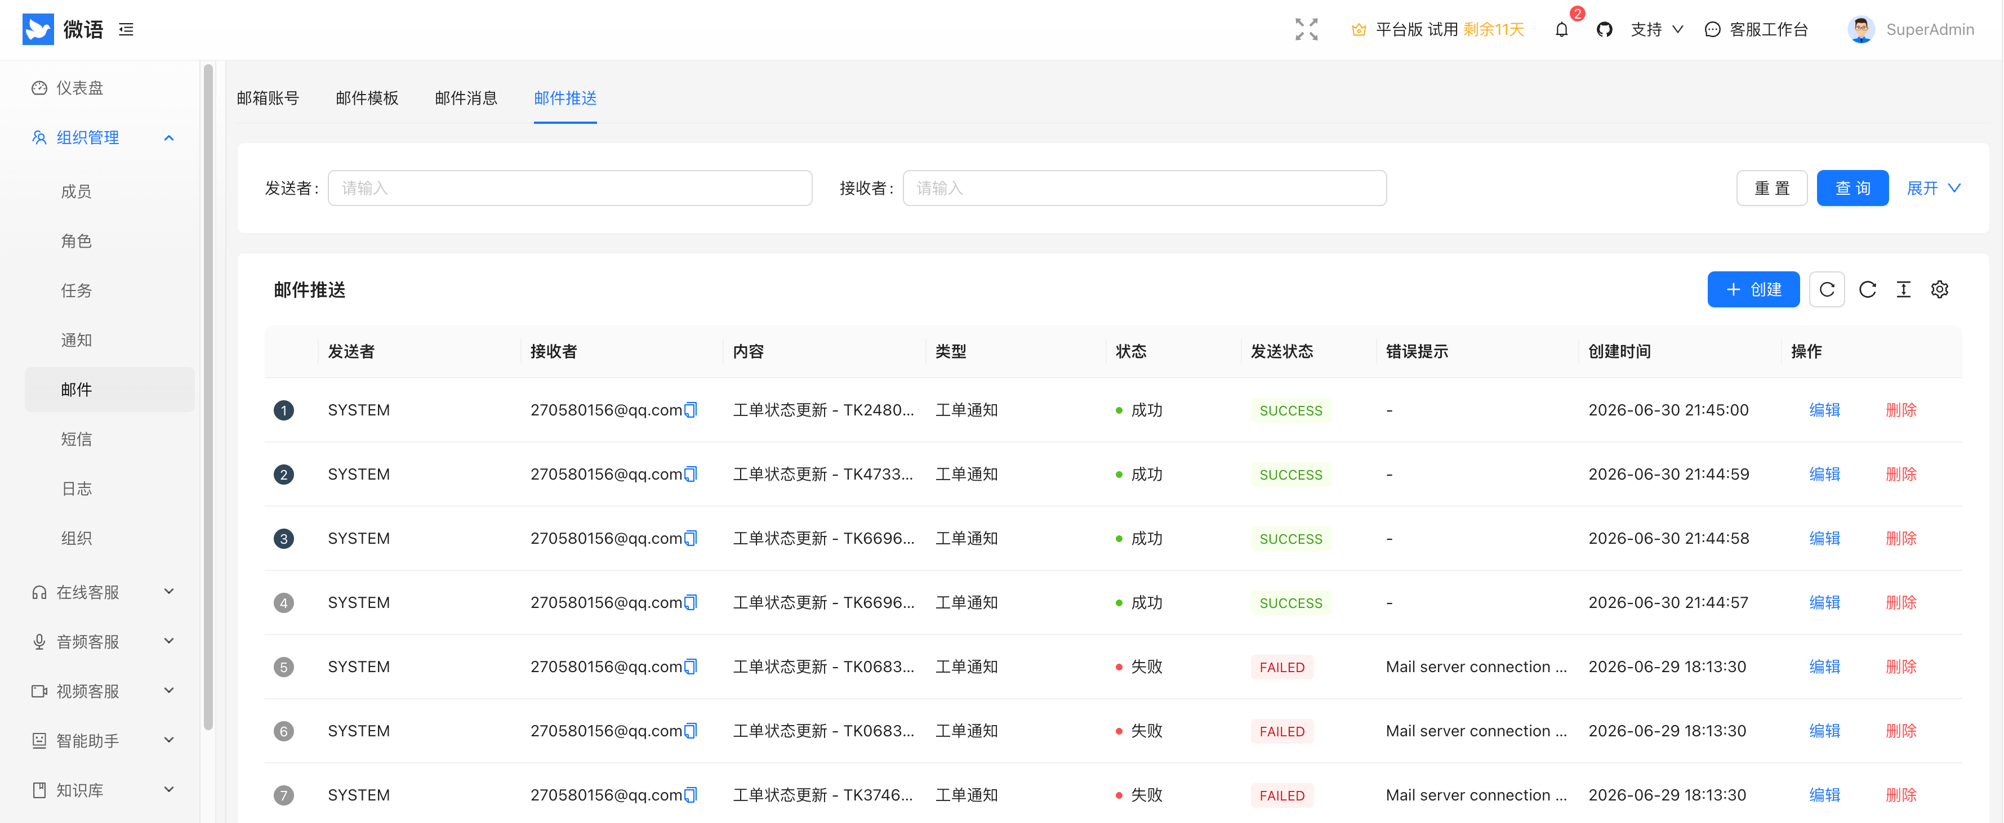Copy the recipient email in row 5
Viewport: 2004px width, 823px height.
691,667
